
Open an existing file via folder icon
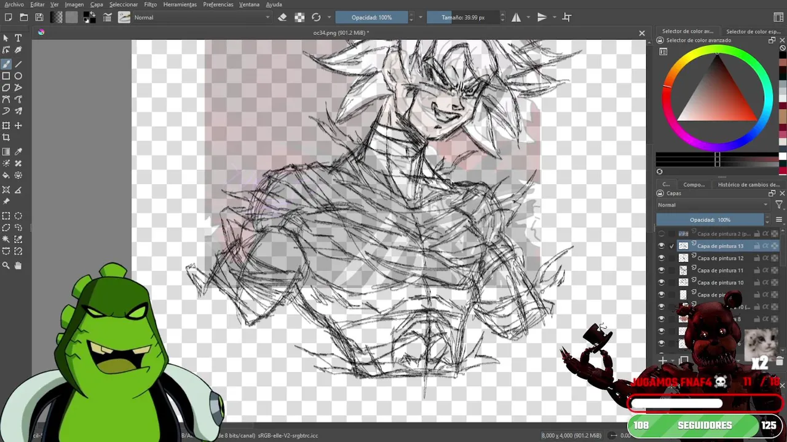point(24,17)
